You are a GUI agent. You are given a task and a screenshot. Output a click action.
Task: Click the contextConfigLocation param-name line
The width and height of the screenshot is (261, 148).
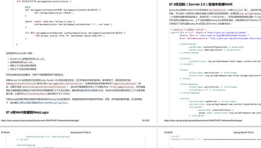tap(216, 47)
